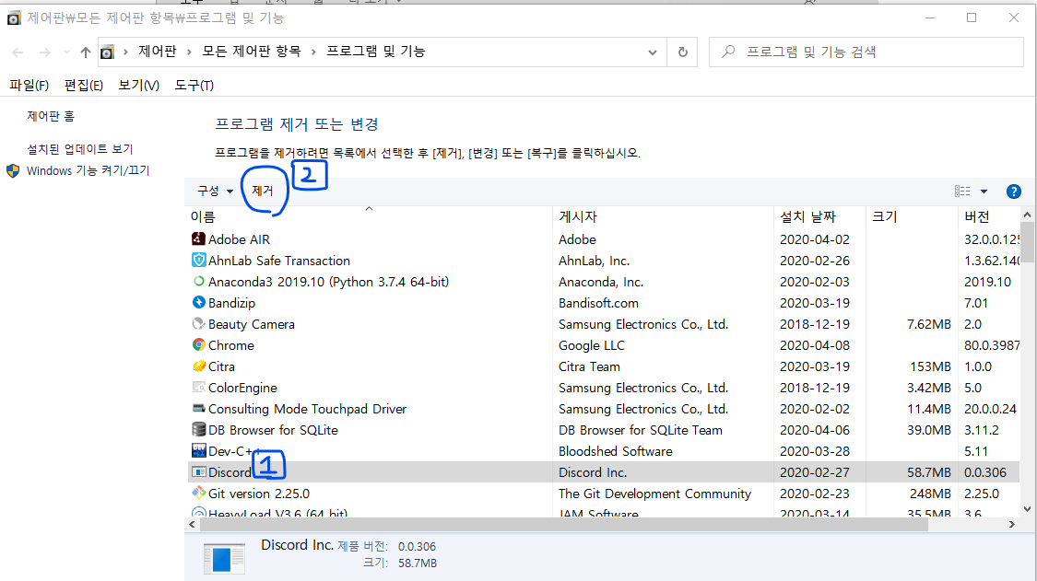1037x581 pixels.
Task: Click the Beauty Camera icon
Action: [198, 323]
